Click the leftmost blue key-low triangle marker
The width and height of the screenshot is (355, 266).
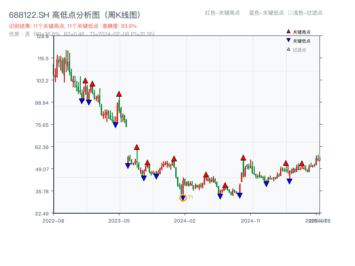[82, 101]
